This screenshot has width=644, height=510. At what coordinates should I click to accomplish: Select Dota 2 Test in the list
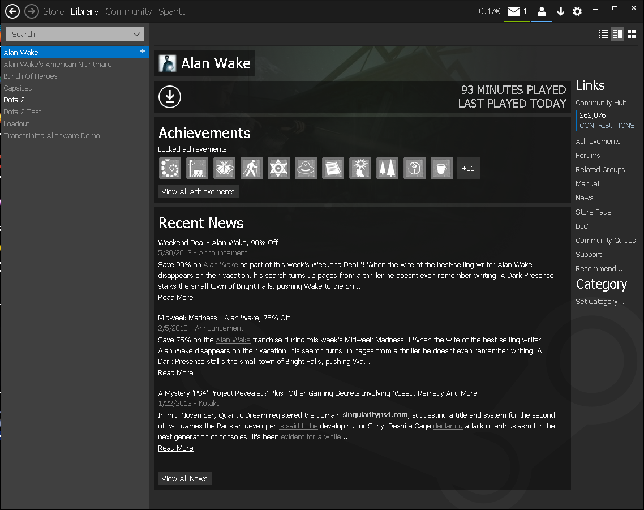pos(75,112)
